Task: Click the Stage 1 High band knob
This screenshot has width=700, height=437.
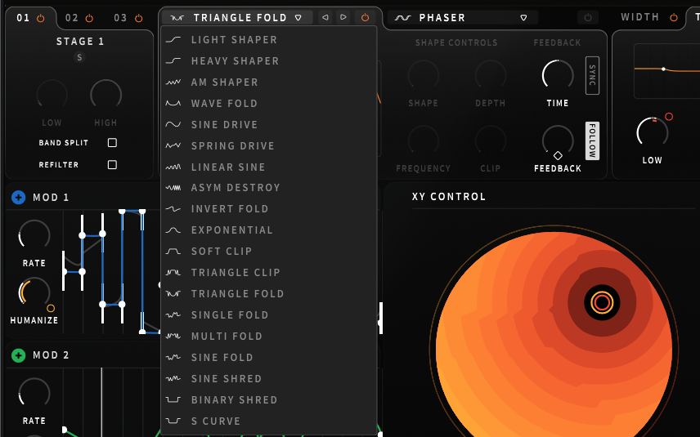Action: [x=105, y=95]
